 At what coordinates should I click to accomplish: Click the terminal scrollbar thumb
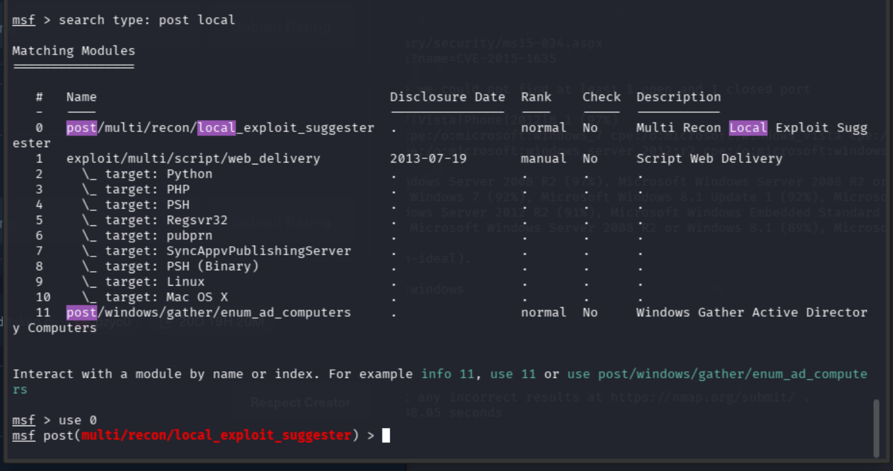877,428
